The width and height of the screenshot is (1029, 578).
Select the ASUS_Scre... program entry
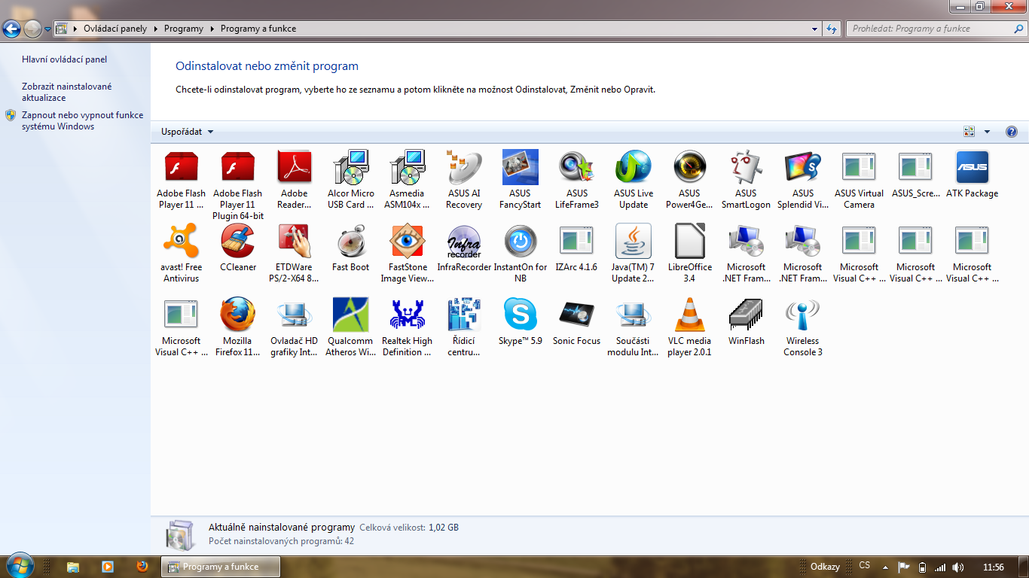[x=916, y=175]
